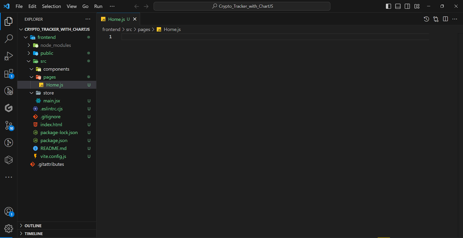Open the Extensions view

pyautogui.click(x=9, y=74)
